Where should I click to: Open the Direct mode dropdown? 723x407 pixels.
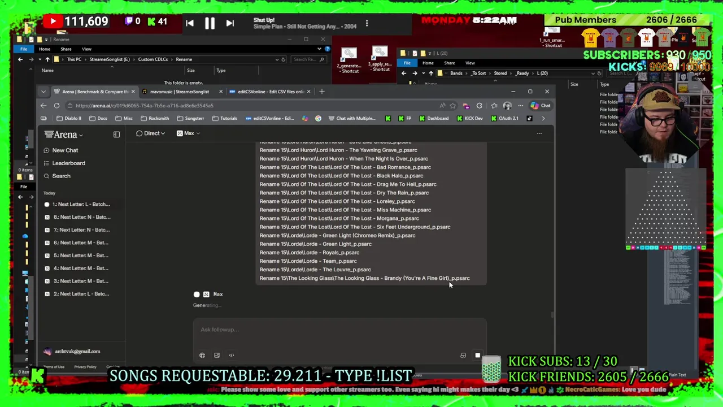coord(150,133)
